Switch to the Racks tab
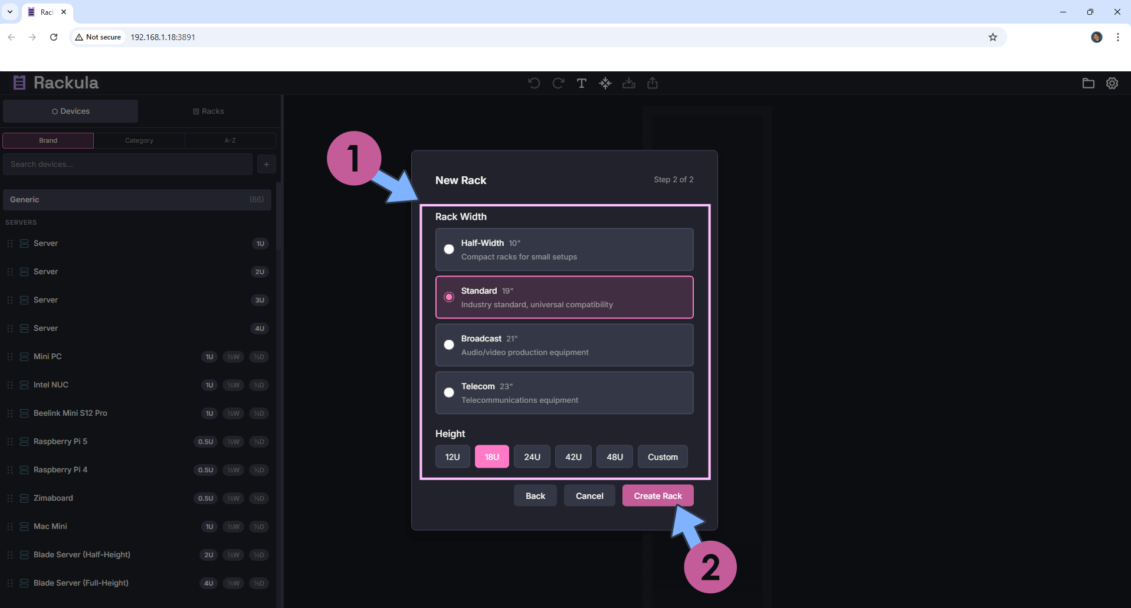1131x608 pixels. click(208, 111)
